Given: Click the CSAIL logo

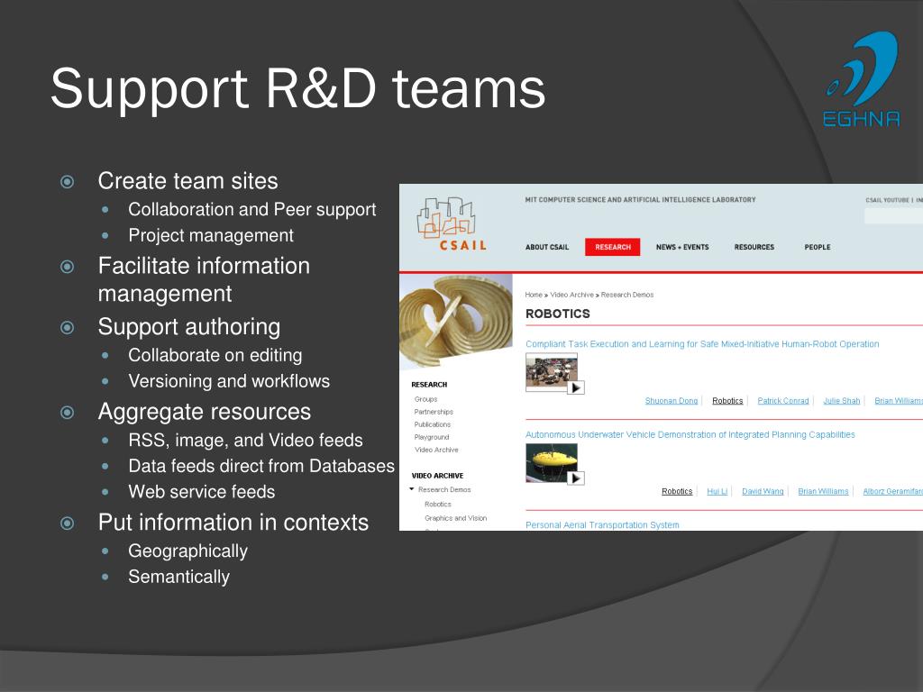Looking at the screenshot, I should tap(452, 224).
